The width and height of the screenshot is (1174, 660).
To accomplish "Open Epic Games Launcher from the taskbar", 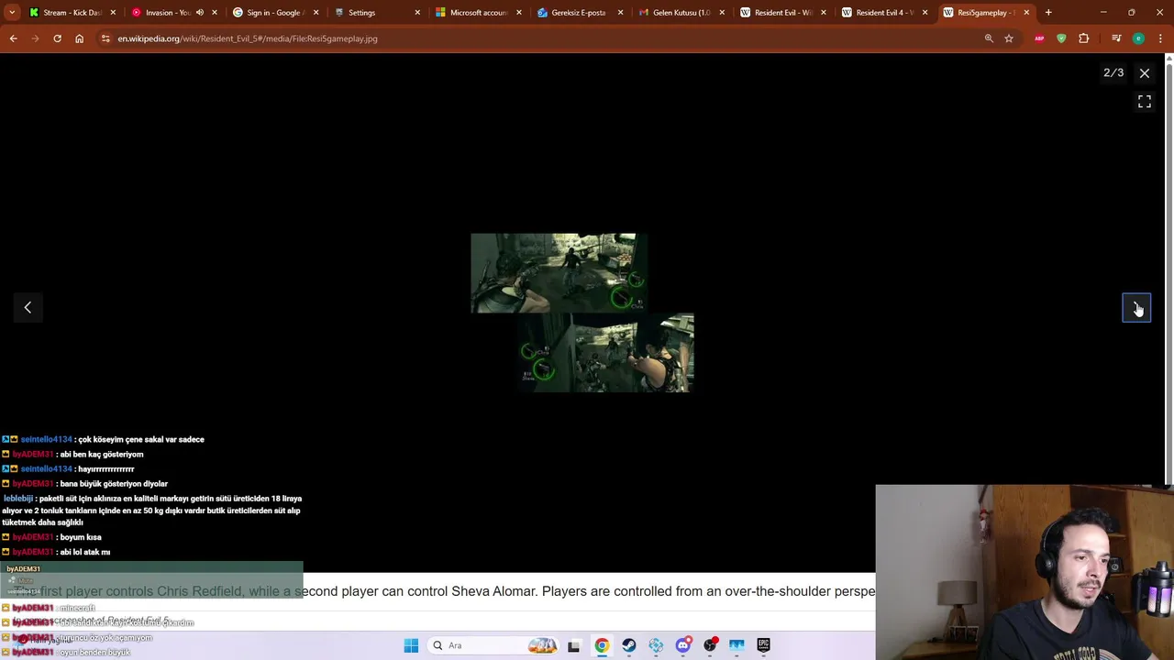I will pos(763,645).
